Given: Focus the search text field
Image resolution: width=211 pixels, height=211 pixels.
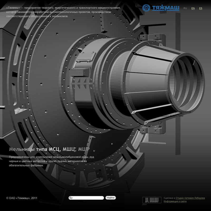Looking at the screenshot, I should [x=88, y=198].
